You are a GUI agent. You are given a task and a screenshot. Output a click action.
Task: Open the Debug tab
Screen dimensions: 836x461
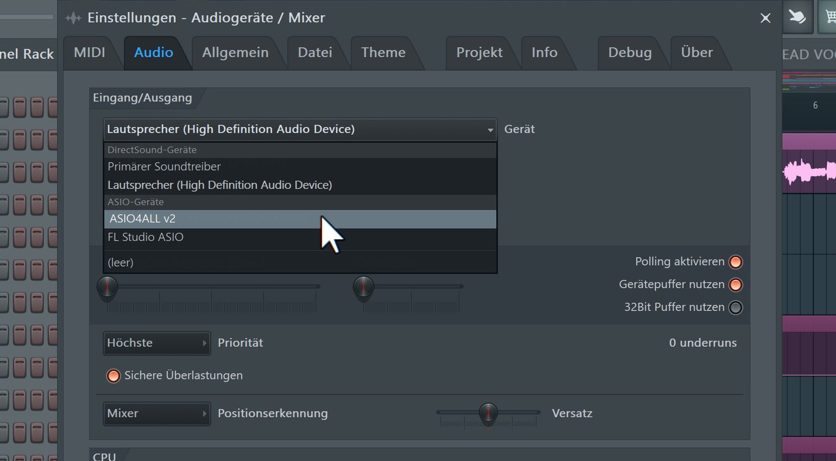tap(630, 53)
